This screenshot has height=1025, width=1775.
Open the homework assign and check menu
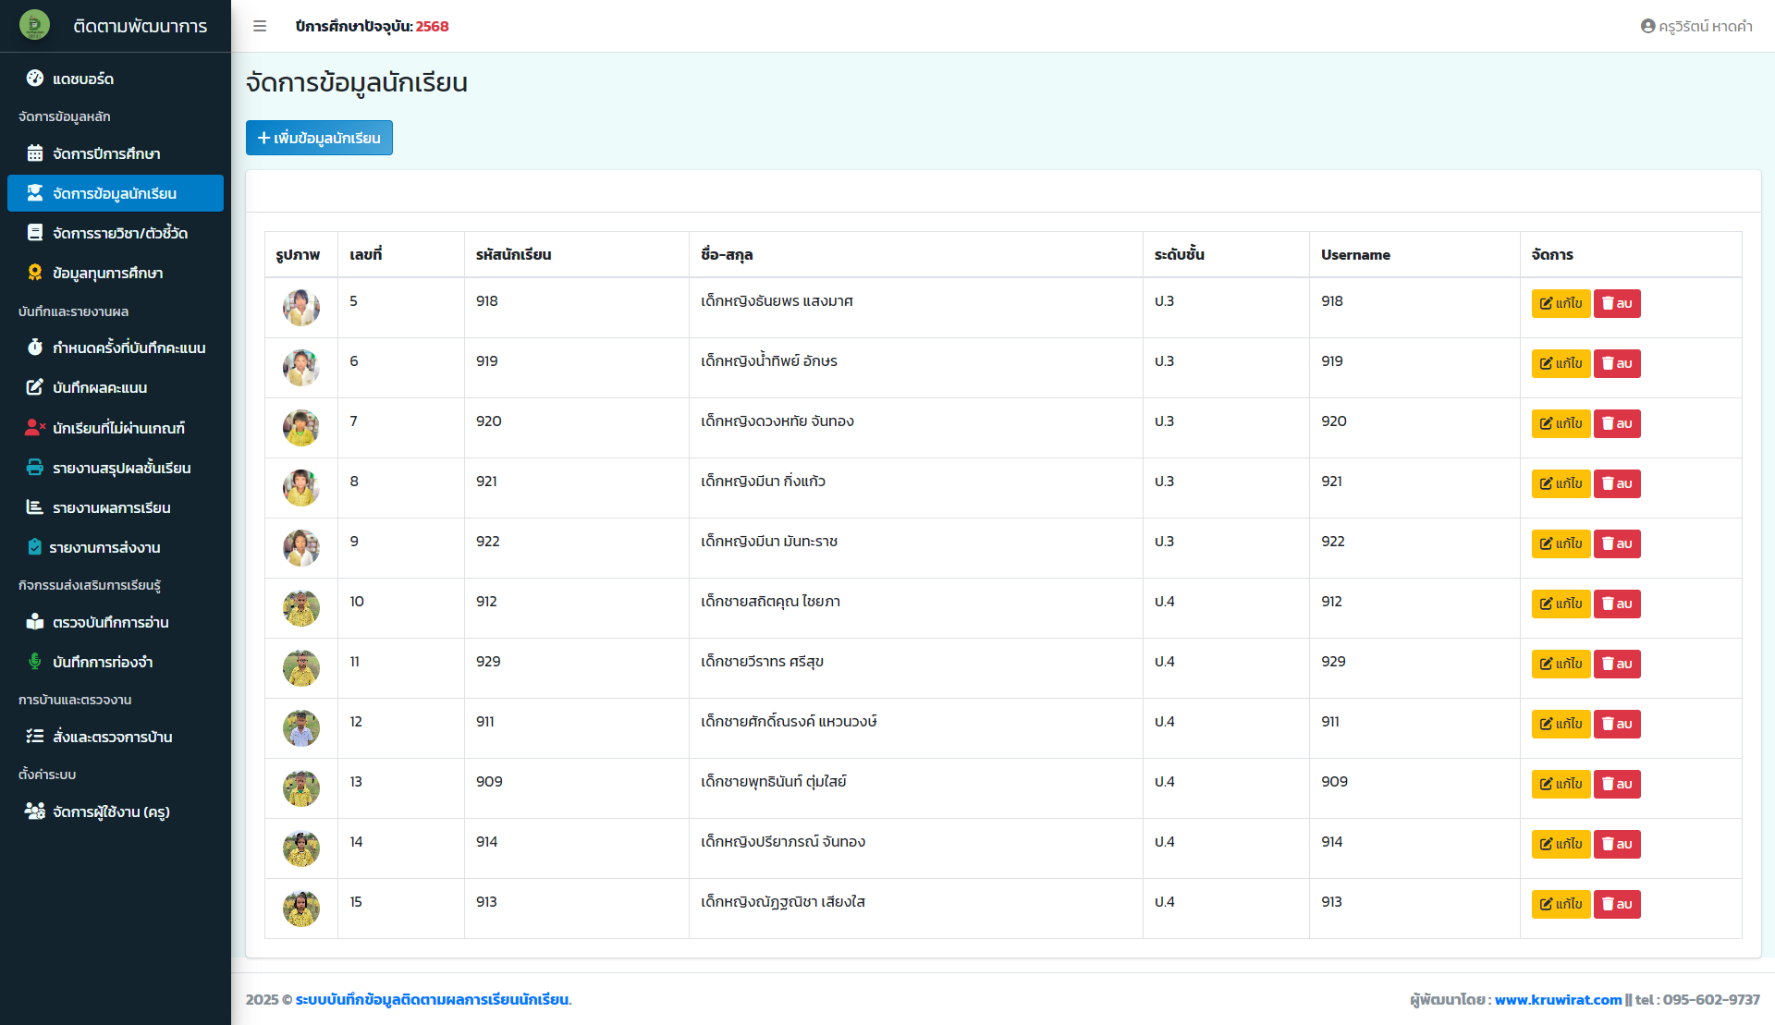coord(112,737)
